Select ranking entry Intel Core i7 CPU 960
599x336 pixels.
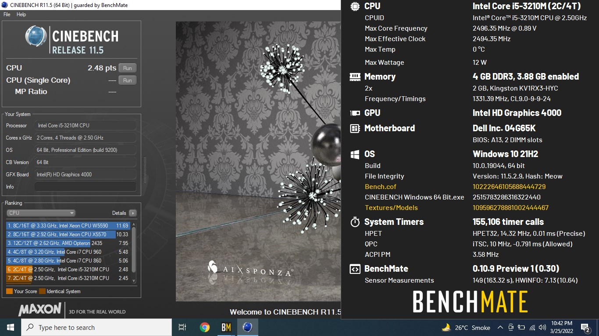68,252
